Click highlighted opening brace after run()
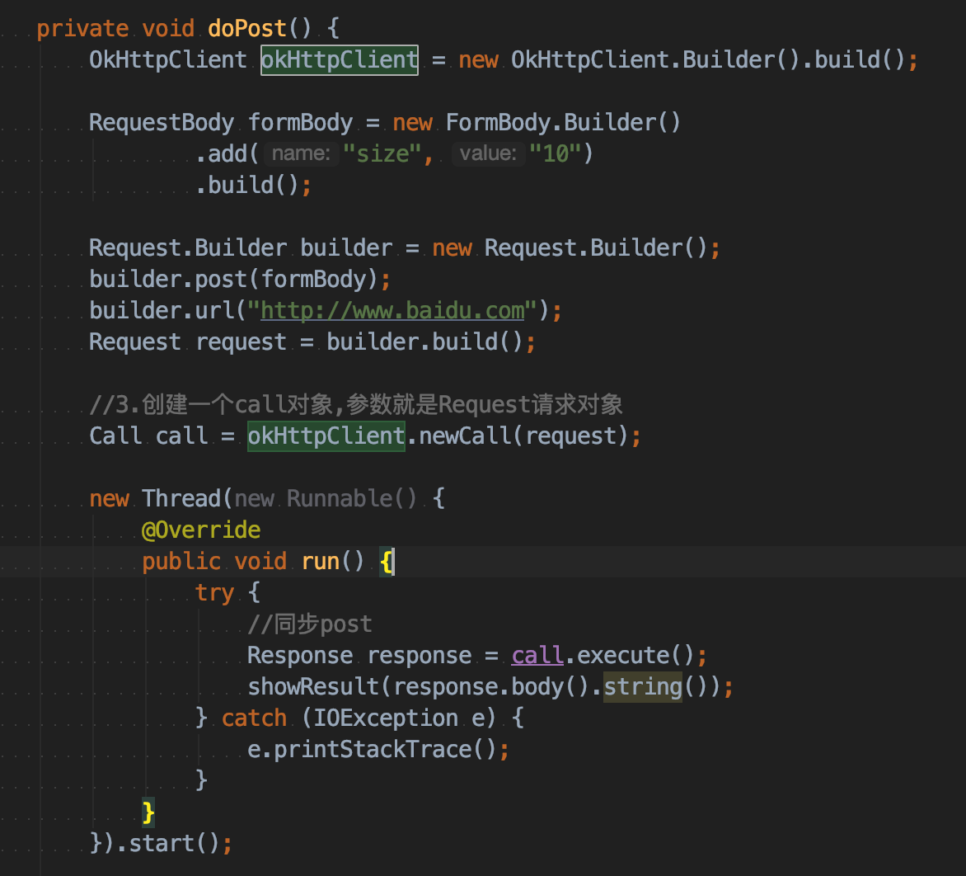This screenshot has height=876, width=966. coord(387,561)
